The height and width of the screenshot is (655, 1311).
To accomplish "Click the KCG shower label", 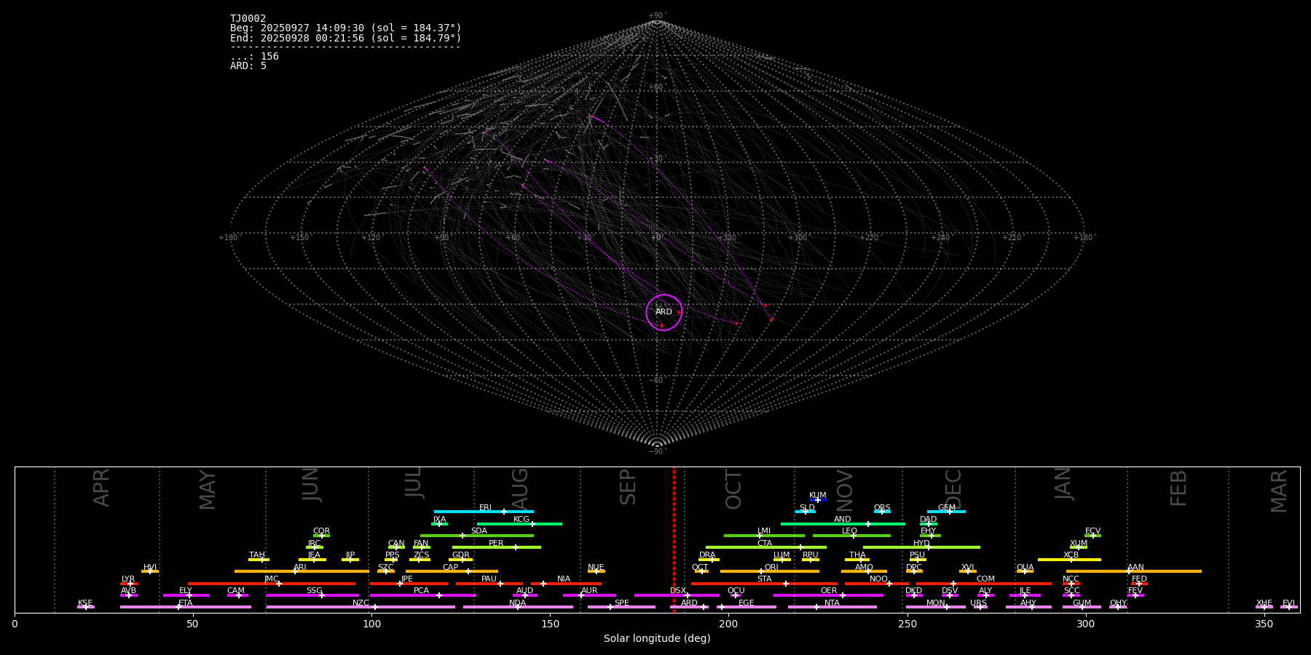I will [x=521, y=520].
